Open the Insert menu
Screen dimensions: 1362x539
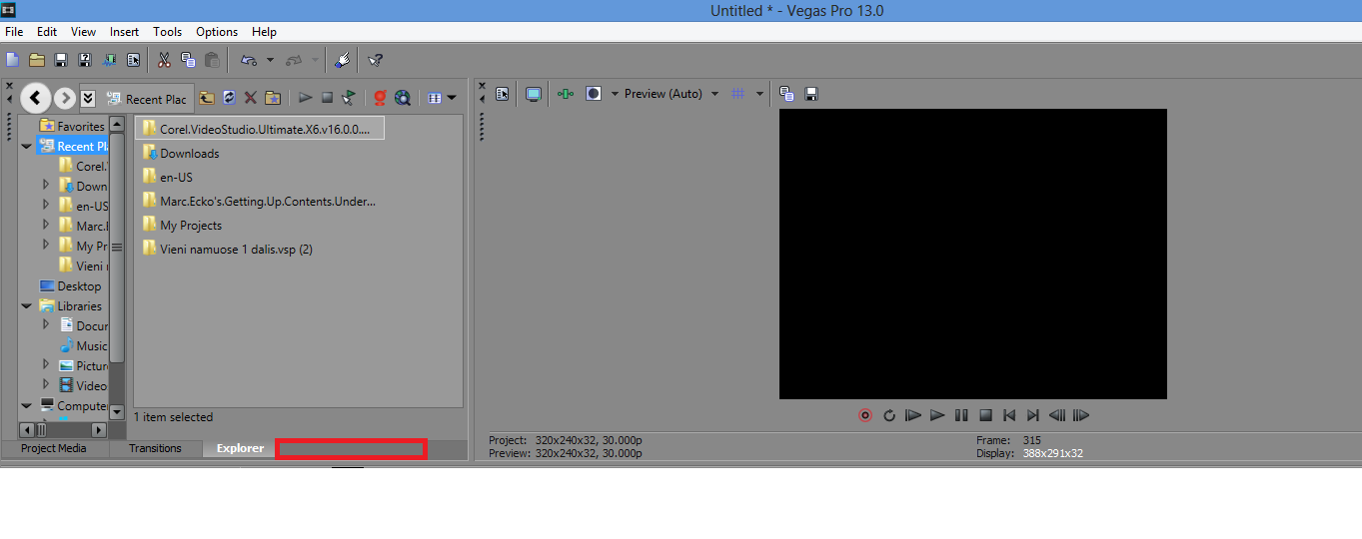(x=125, y=32)
